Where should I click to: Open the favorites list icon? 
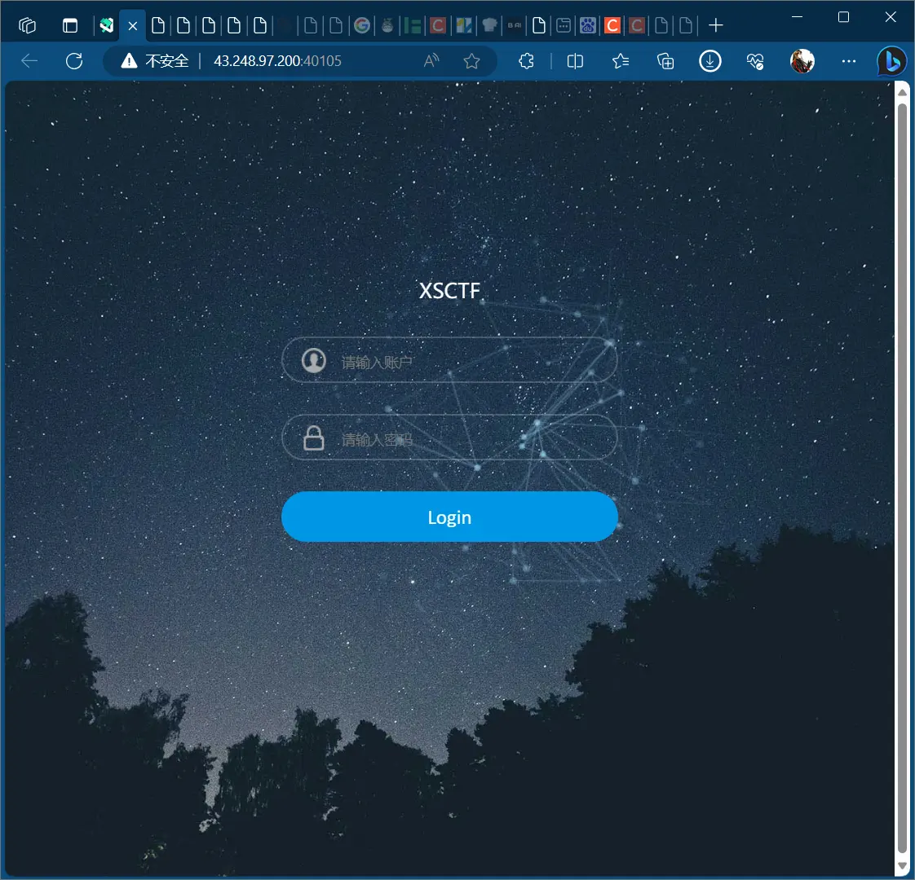point(621,61)
